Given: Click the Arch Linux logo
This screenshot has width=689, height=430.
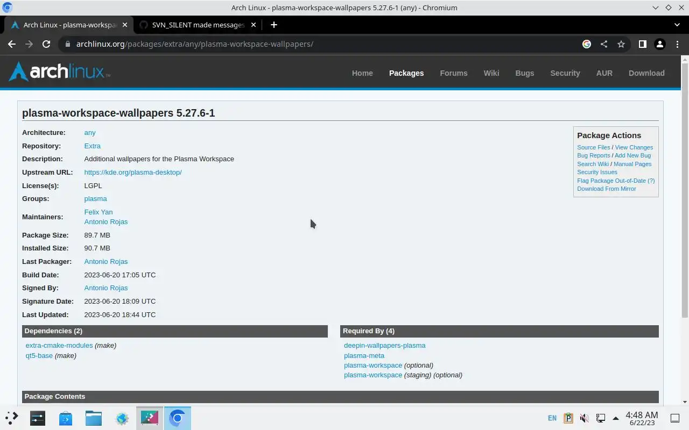Looking at the screenshot, I should [x=59, y=71].
